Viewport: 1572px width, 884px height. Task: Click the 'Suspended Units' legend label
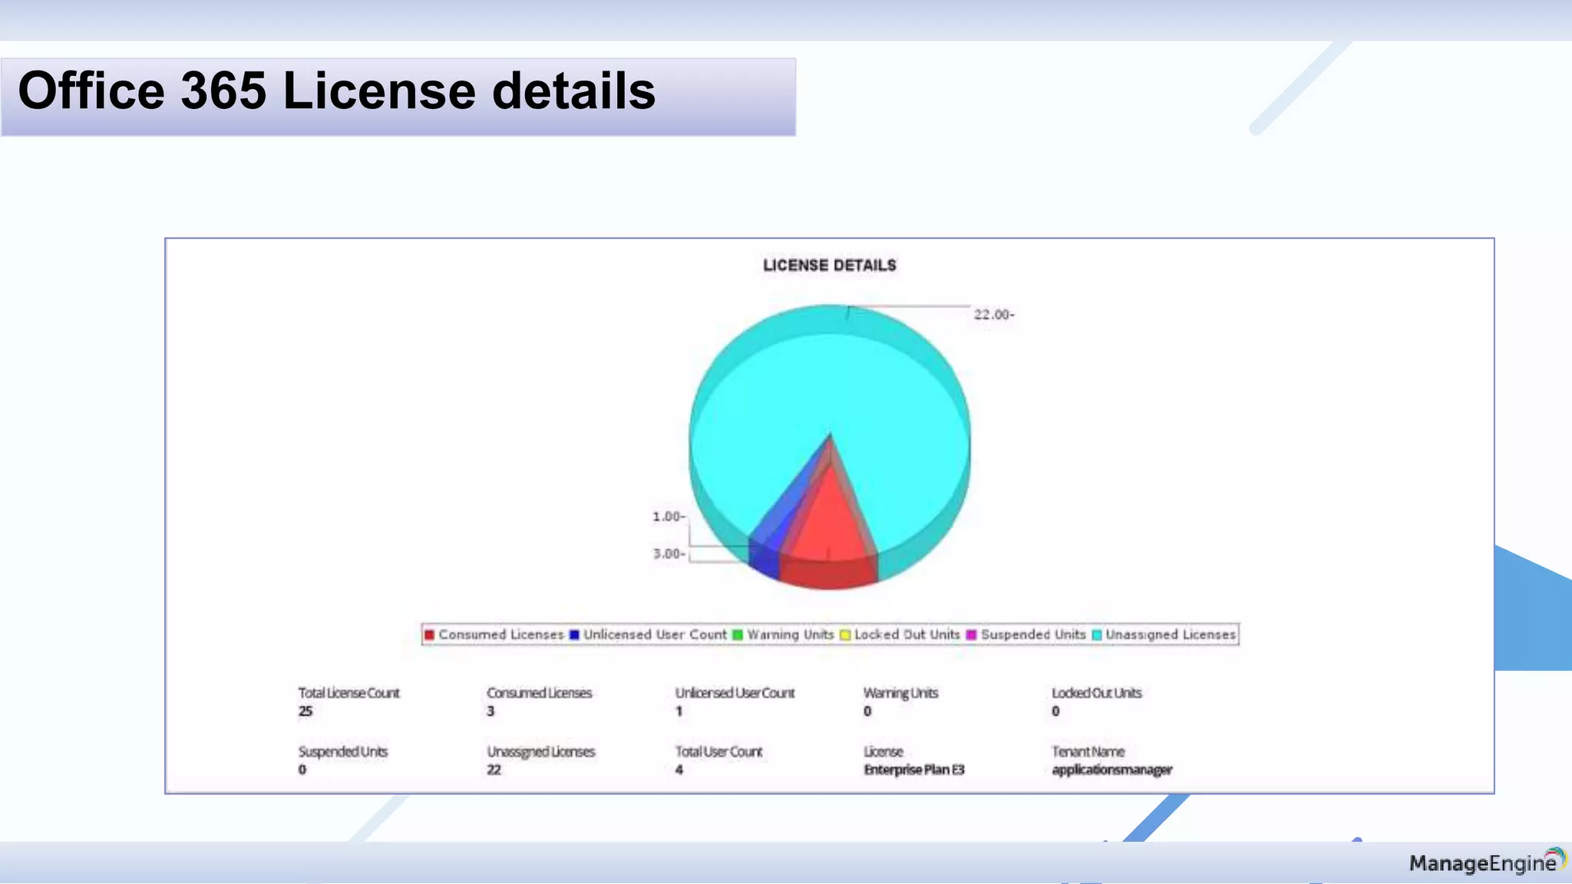point(1033,635)
